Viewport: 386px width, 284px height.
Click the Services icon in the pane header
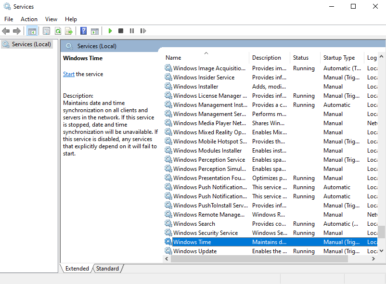tap(69, 46)
